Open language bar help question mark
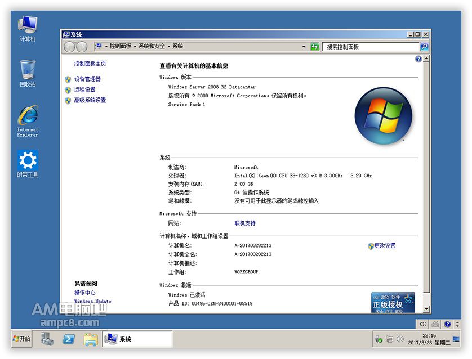This screenshot has height=359, width=472. 447,324
